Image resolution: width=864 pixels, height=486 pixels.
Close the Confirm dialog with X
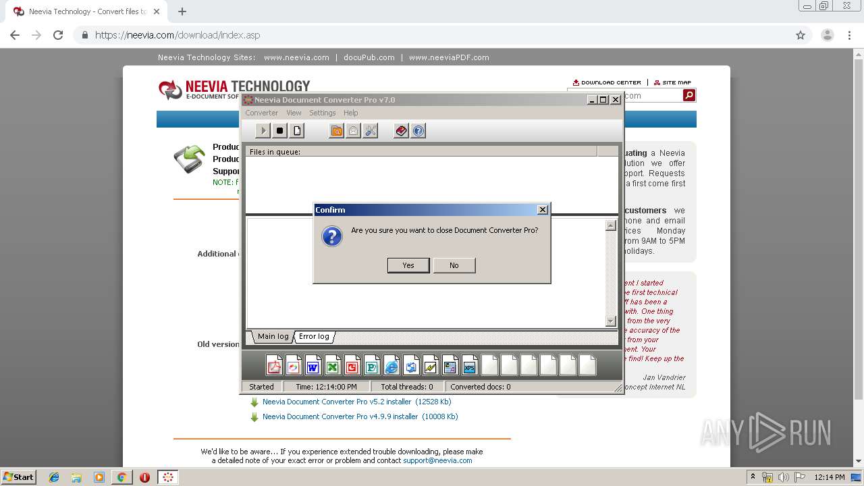(542, 210)
